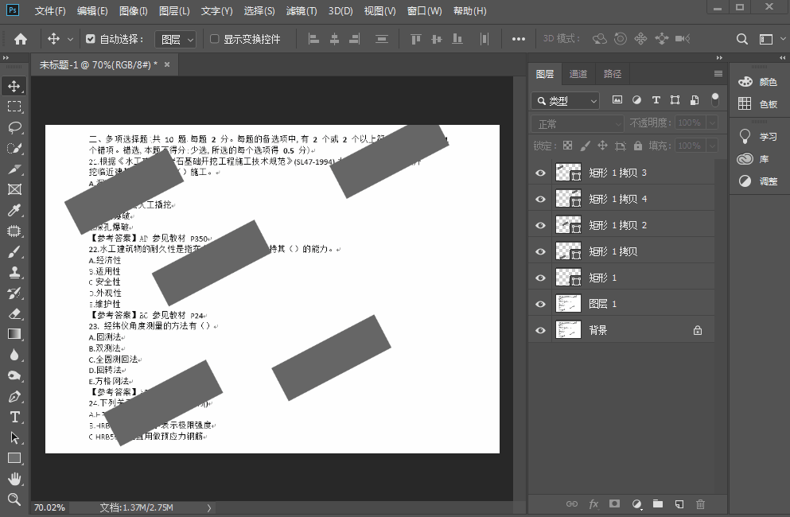790x517 pixels.
Task: Enable the 显示变换控件 checkbox
Action: (214, 39)
